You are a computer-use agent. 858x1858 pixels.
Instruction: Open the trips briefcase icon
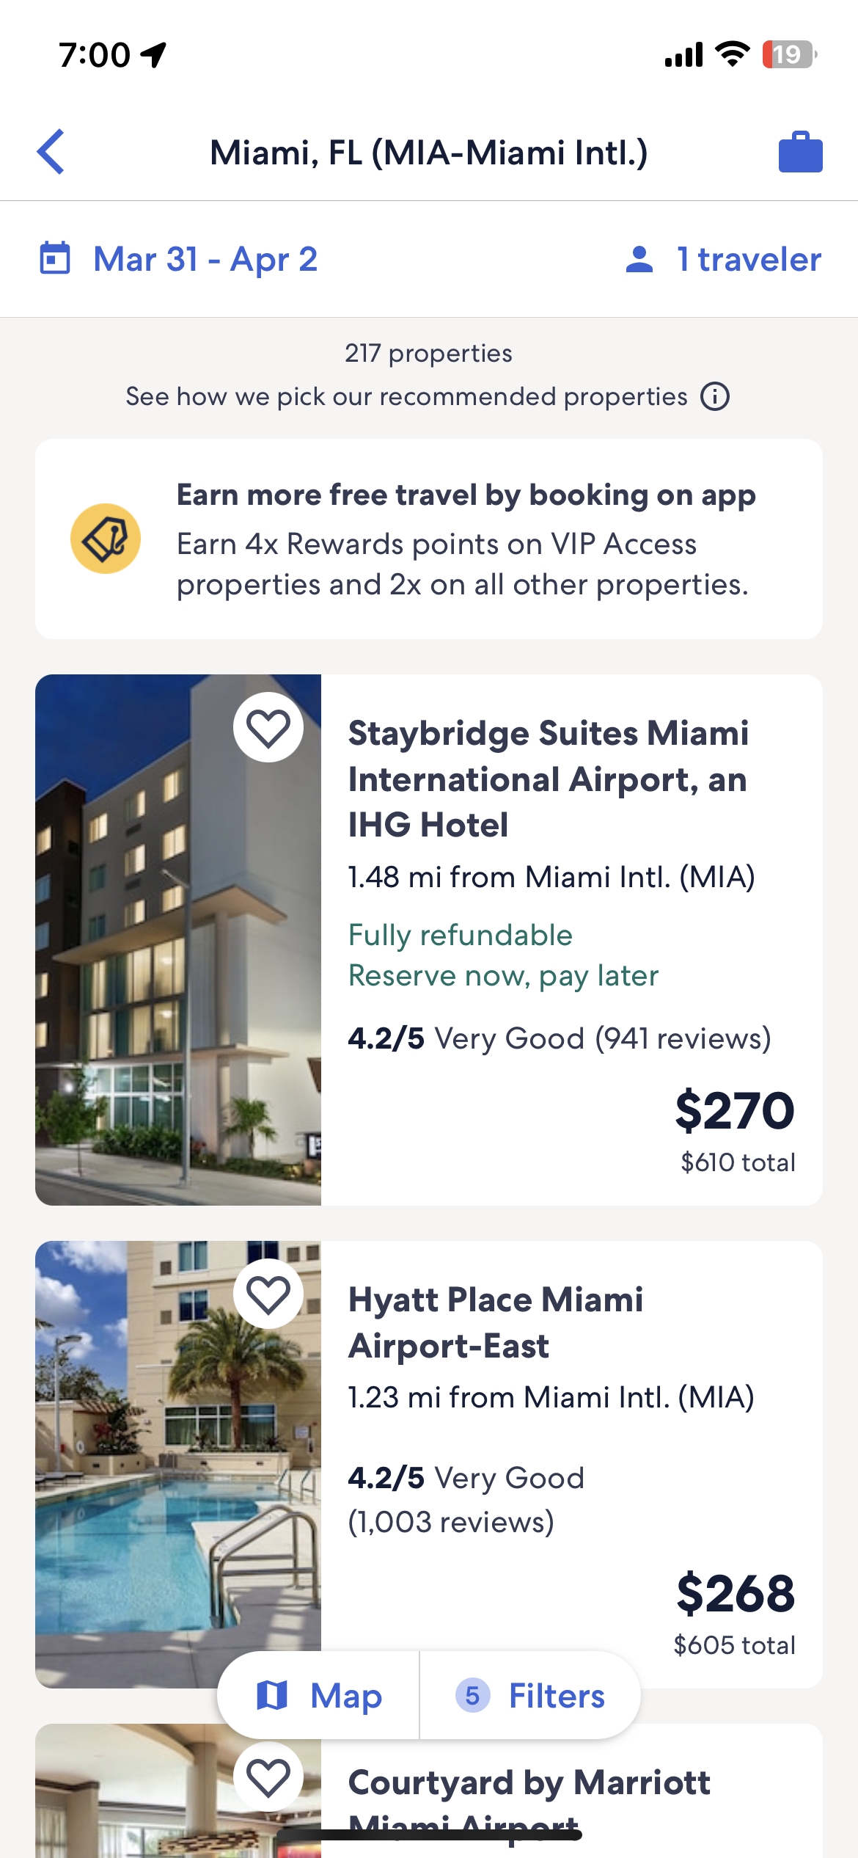coord(800,152)
